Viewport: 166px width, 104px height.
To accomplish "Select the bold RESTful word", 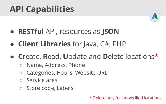I will 31,32.
